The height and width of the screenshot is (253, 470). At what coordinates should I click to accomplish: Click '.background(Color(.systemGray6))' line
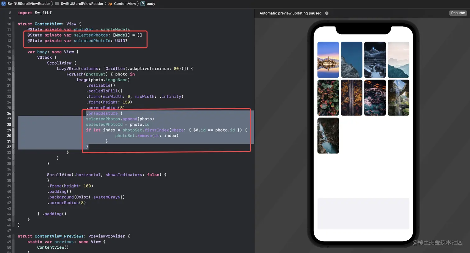click(86, 197)
